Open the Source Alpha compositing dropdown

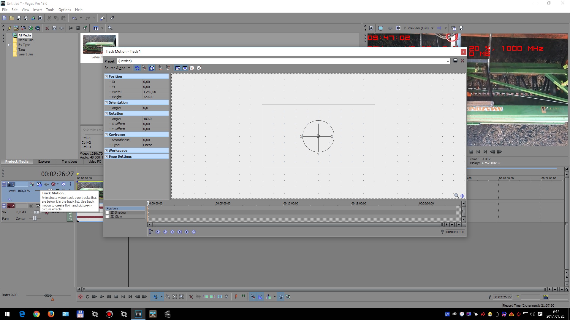(x=117, y=68)
